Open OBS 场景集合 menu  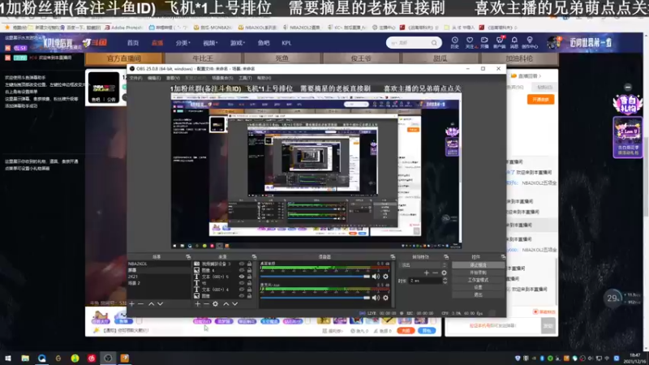point(221,78)
